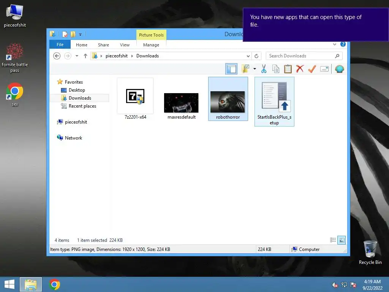389x292 pixels.
Task: Expand the breadcrumb arrow after pieceofshit
Action: 132,56
